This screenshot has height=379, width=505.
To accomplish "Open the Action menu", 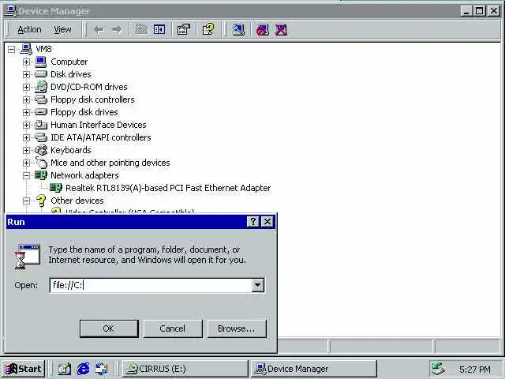I will (x=29, y=30).
